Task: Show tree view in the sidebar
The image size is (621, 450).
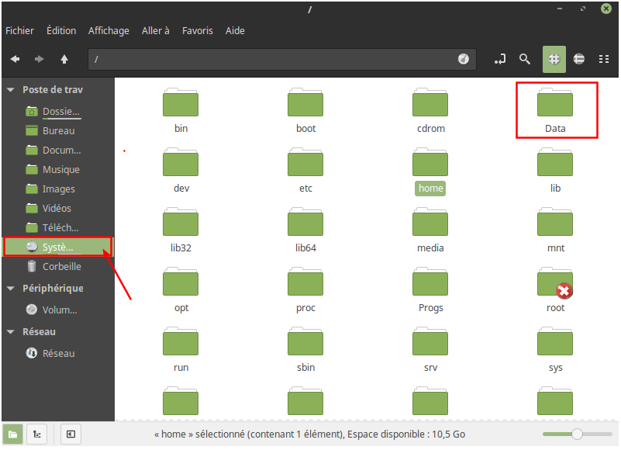Action: [x=37, y=434]
